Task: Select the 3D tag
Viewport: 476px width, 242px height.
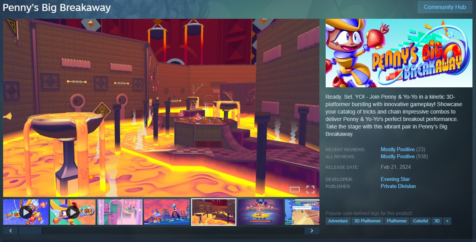Action: pos(437,221)
